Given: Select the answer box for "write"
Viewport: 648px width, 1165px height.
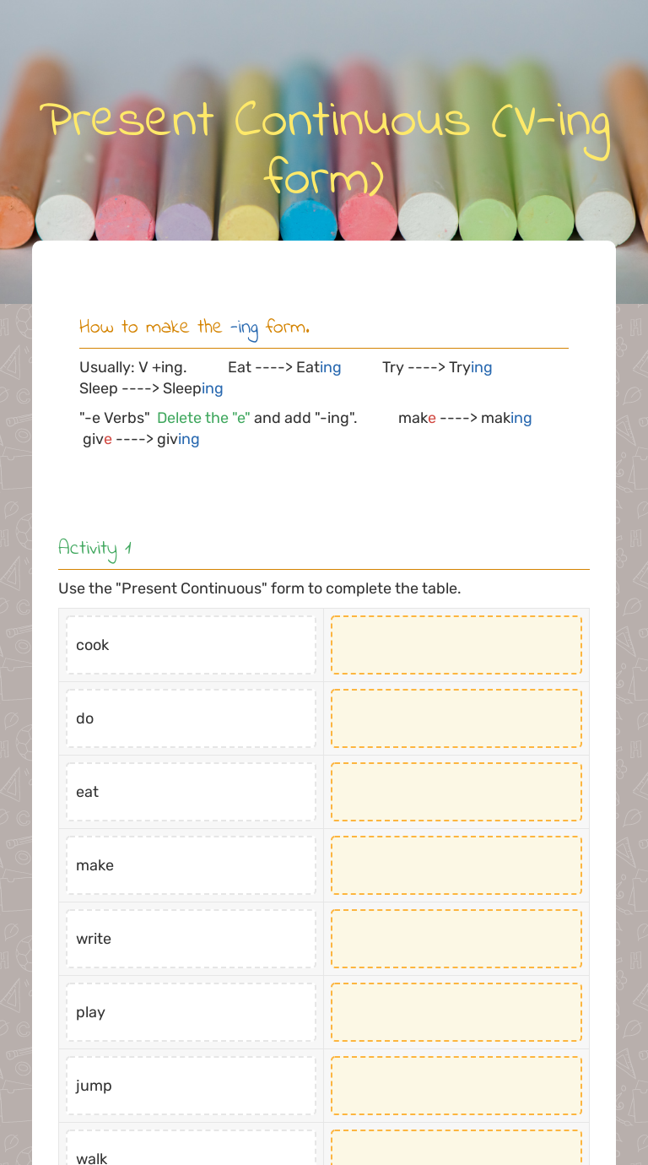Looking at the screenshot, I should tap(456, 939).
